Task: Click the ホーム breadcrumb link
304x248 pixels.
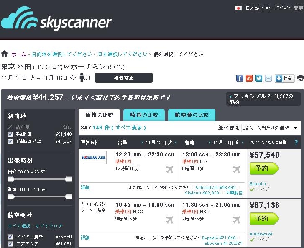Action: (19, 54)
